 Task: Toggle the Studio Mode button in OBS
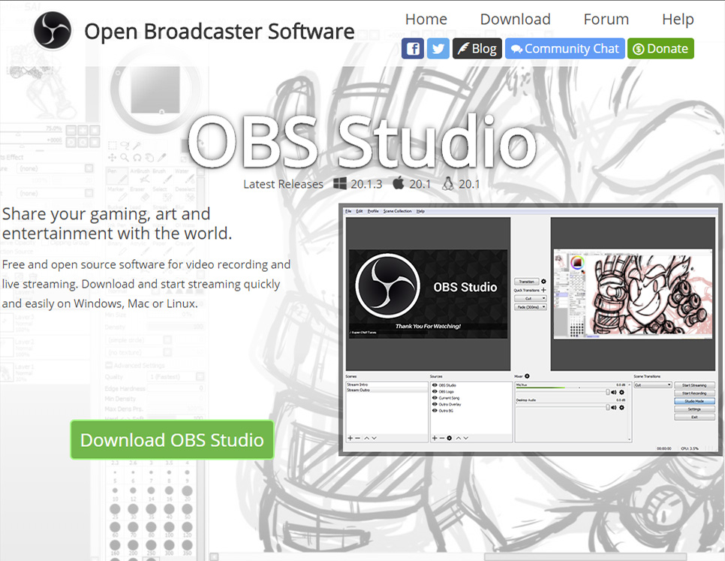(694, 401)
